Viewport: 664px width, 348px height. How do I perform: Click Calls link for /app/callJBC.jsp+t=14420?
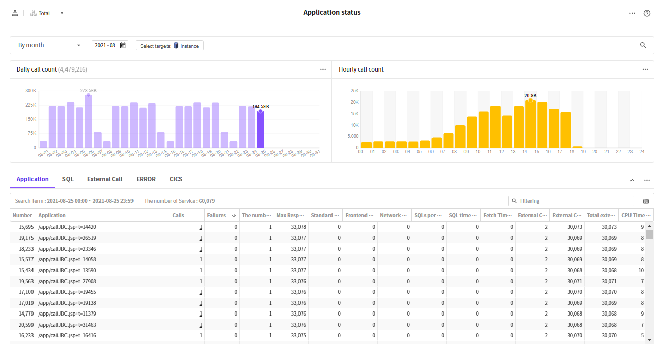pos(201,227)
